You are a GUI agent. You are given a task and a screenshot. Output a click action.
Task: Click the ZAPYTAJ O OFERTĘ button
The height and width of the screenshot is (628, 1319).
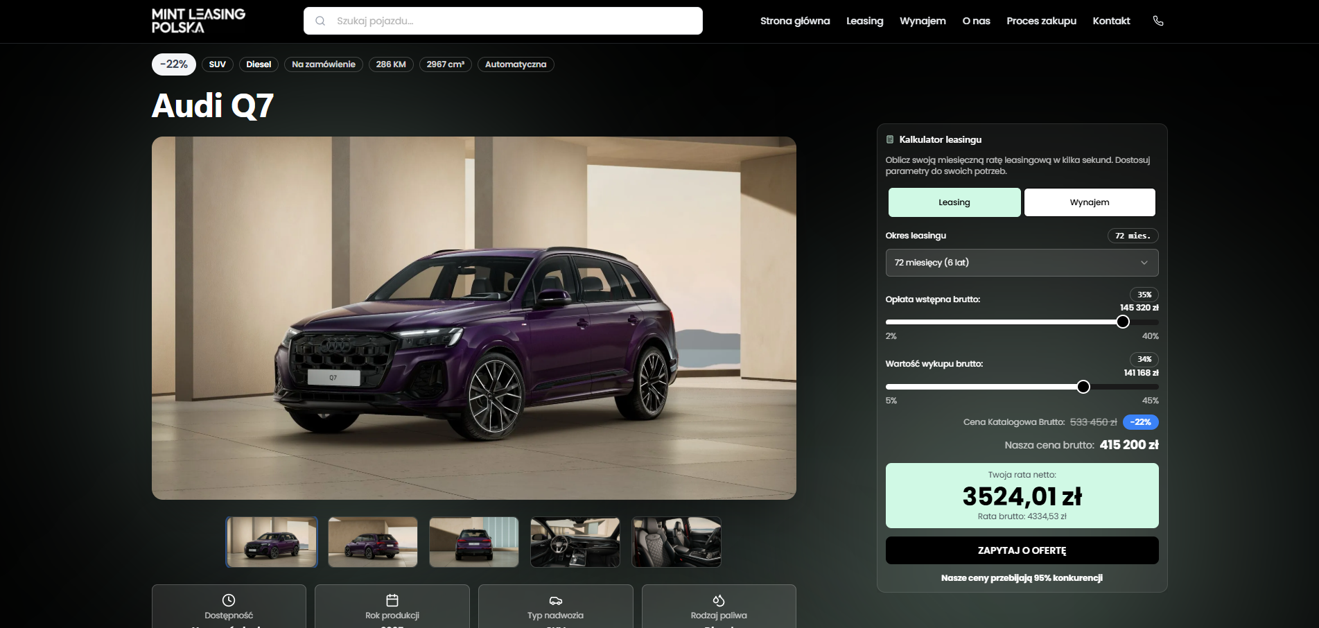pos(1022,550)
